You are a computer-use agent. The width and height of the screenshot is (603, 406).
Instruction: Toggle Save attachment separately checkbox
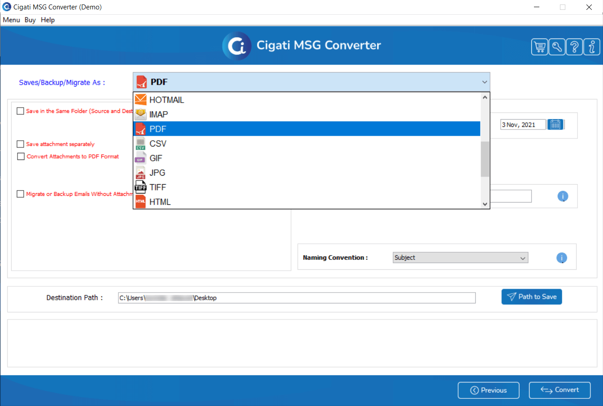[x=20, y=144]
